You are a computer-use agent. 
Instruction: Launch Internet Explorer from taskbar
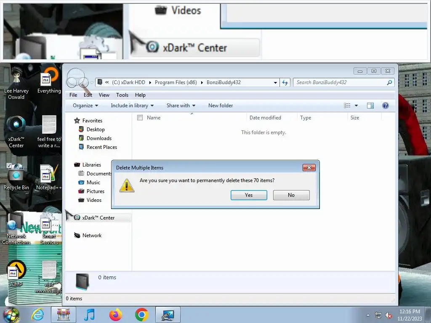(37, 315)
